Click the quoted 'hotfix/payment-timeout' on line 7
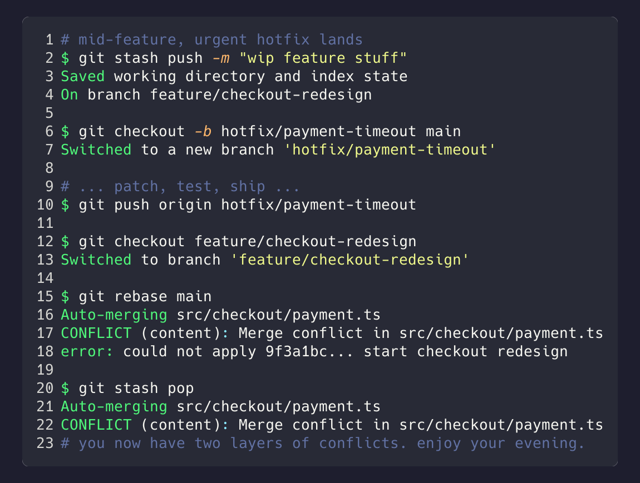The height and width of the screenshot is (483, 640). coord(390,150)
